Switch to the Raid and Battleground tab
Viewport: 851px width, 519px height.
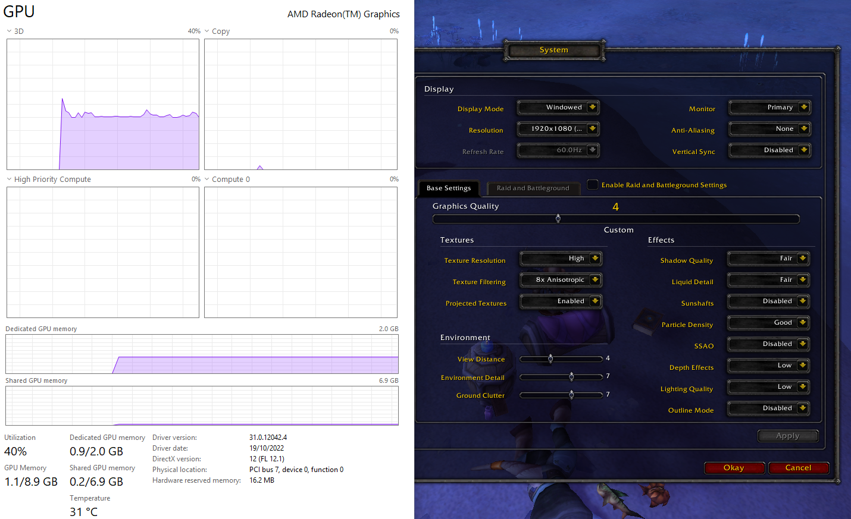tap(533, 188)
